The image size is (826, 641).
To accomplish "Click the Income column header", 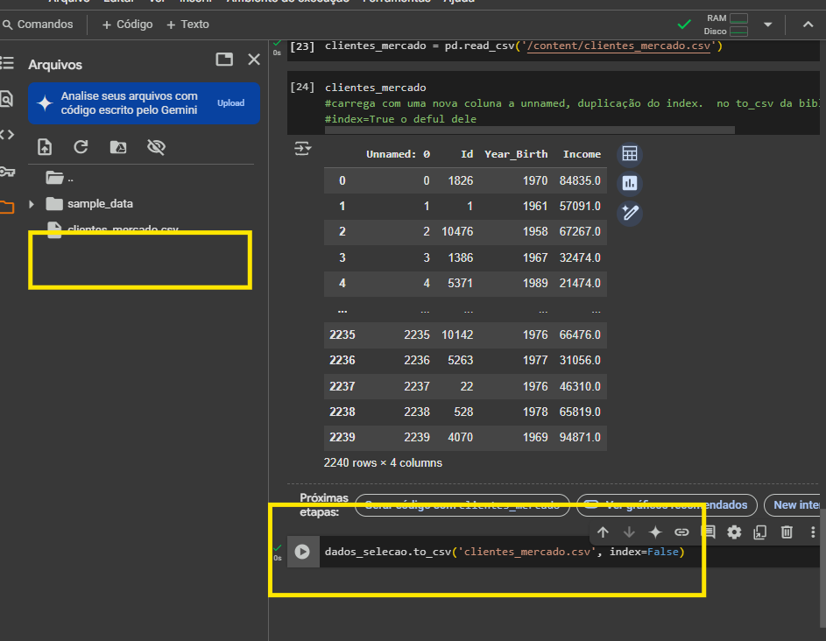I will 582,154.
